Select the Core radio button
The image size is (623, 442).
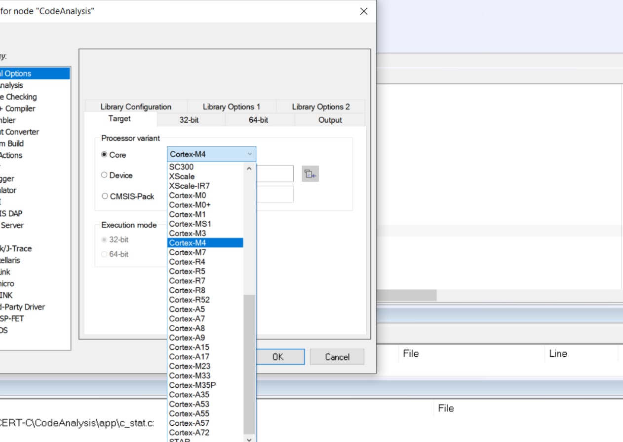pyautogui.click(x=104, y=155)
